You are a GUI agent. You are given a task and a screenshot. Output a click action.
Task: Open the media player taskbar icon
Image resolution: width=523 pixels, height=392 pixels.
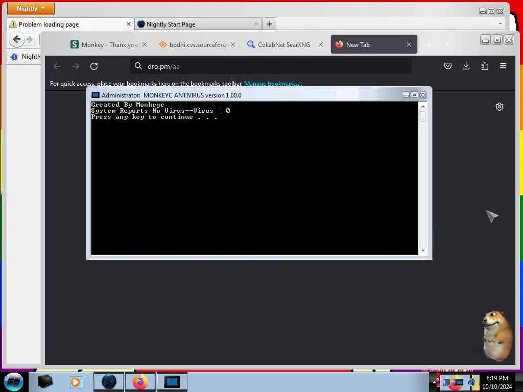click(x=76, y=382)
